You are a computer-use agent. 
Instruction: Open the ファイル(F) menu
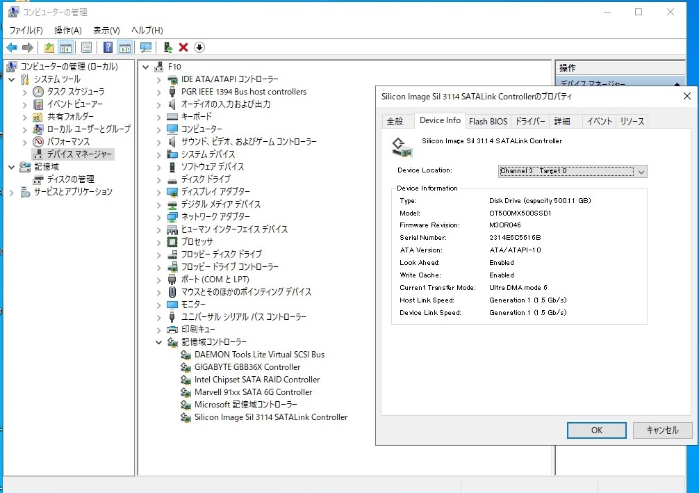[x=26, y=31]
